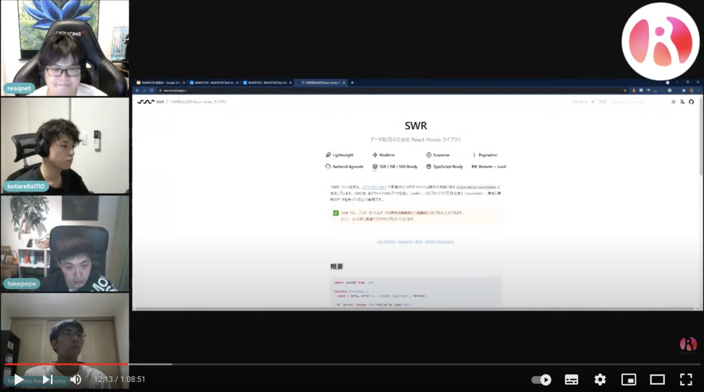The image size is (704, 392).
Task: Open video settings gear menu
Action: tap(600, 380)
